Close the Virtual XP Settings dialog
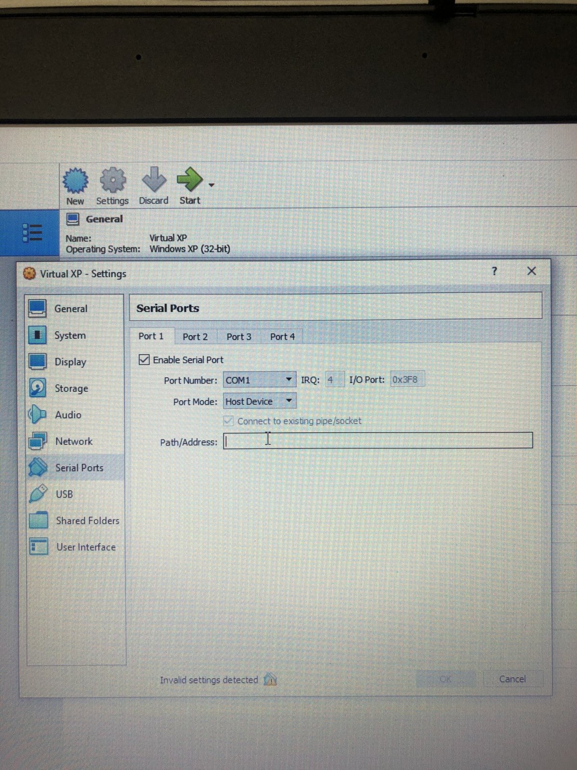The height and width of the screenshot is (770, 577). 531,271
